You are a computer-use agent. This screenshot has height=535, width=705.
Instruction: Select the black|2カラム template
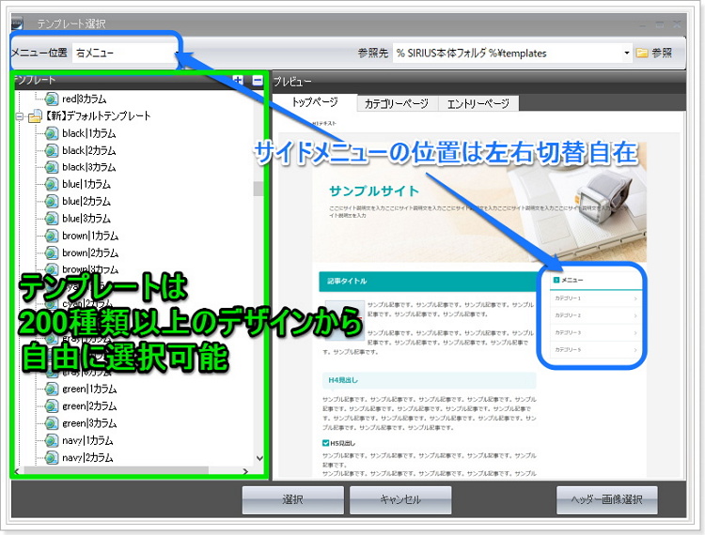point(89,150)
